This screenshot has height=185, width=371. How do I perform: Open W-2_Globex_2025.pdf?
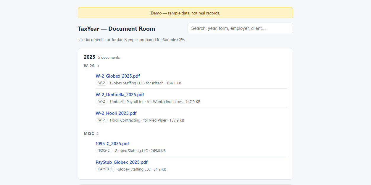(x=118, y=76)
